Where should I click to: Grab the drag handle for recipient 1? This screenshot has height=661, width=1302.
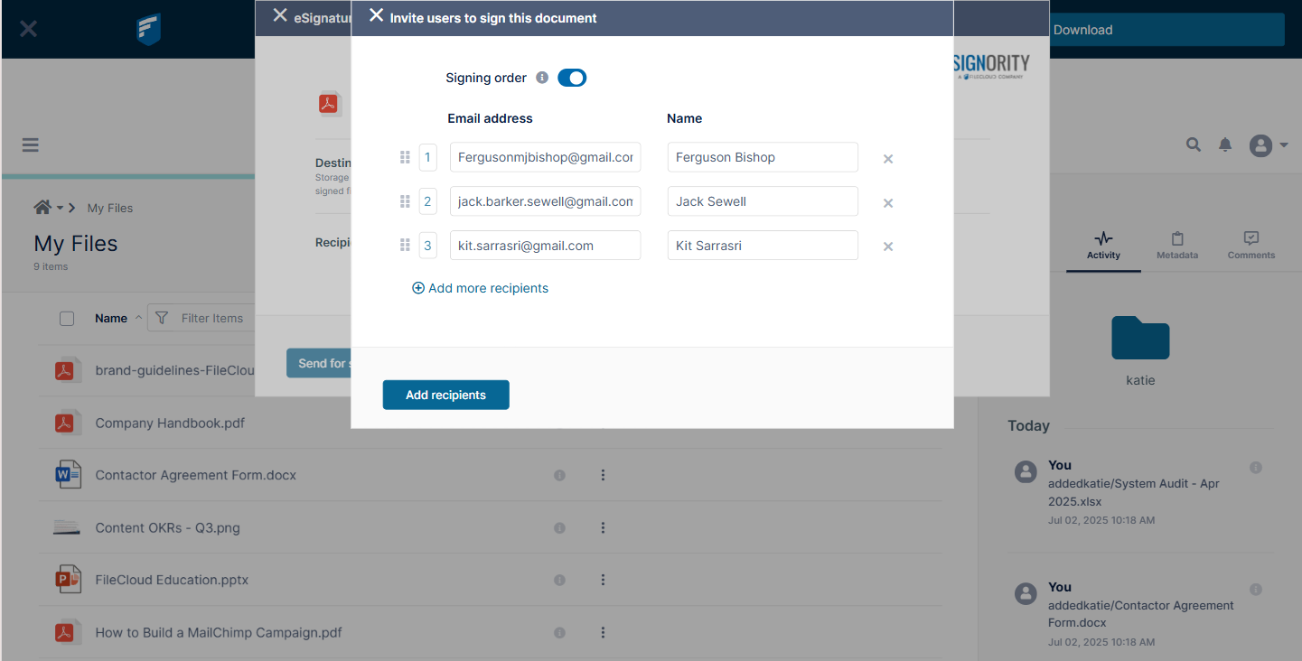405,157
